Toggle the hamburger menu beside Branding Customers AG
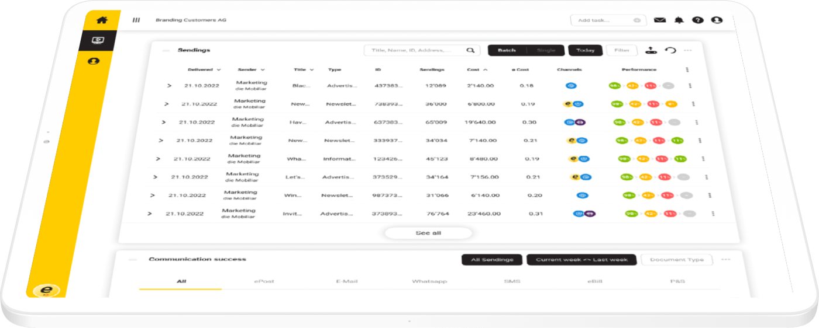 tap(136, 20)
